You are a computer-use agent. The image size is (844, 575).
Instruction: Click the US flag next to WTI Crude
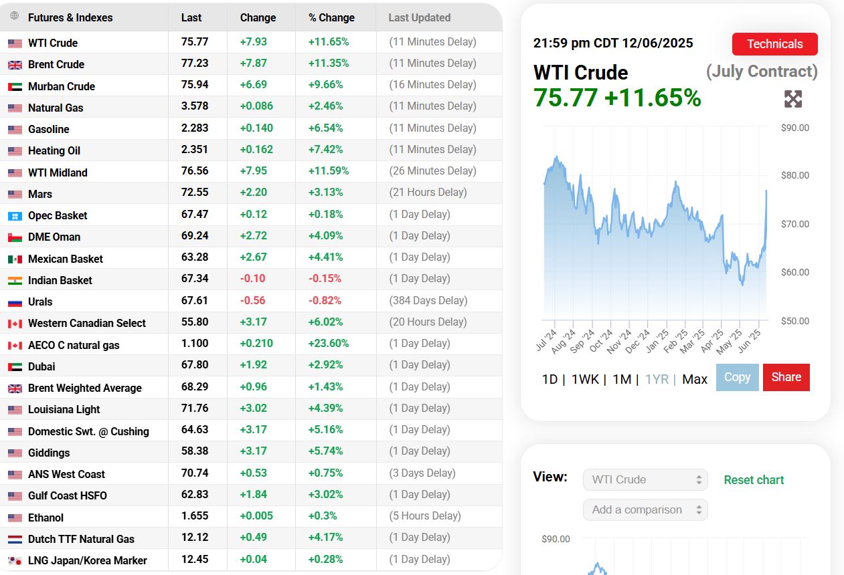15,43
